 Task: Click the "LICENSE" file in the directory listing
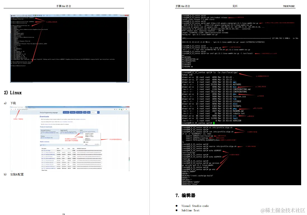[x=237, y=101]
